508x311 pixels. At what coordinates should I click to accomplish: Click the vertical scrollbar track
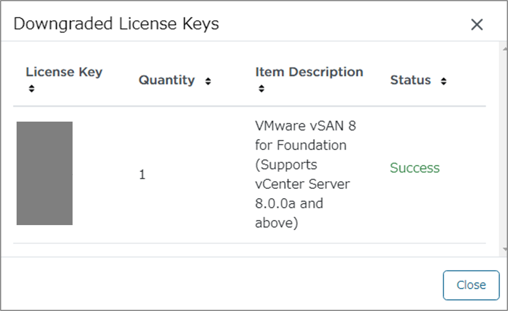(505, 149)
